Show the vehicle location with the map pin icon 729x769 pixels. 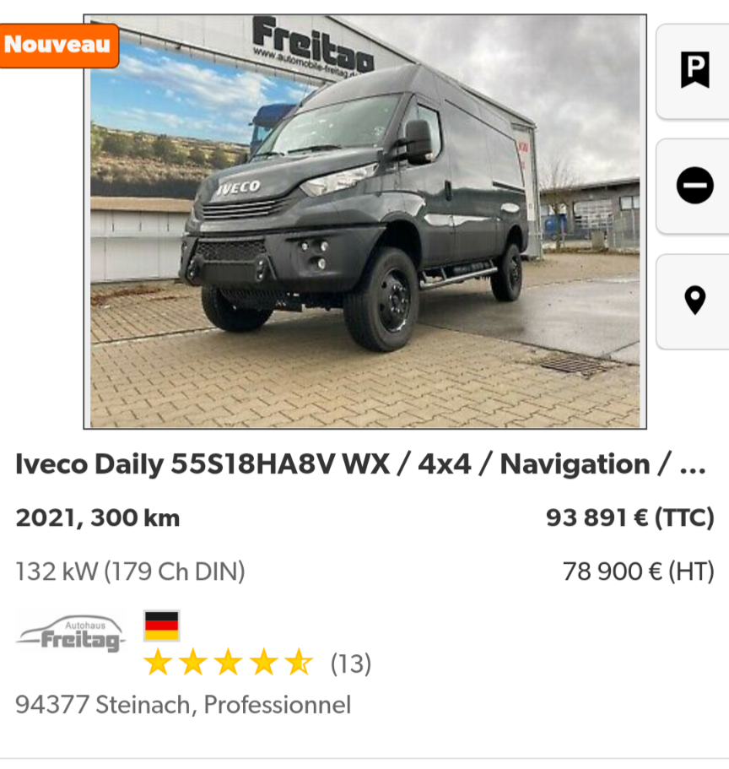click(x=694, y=301)
